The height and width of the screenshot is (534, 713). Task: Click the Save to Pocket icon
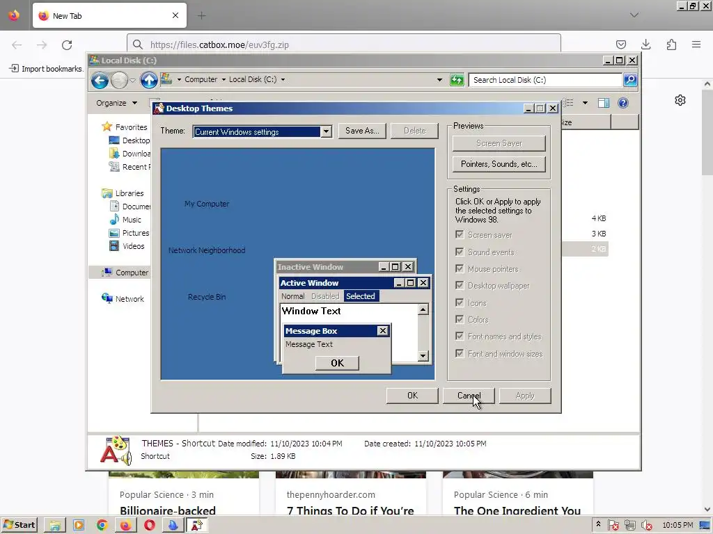(x=620, y=44)
